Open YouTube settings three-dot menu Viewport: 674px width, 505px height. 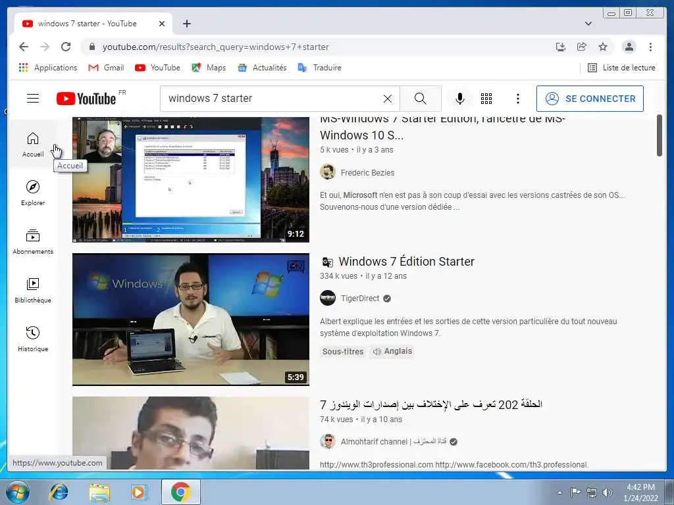point(517,99)
